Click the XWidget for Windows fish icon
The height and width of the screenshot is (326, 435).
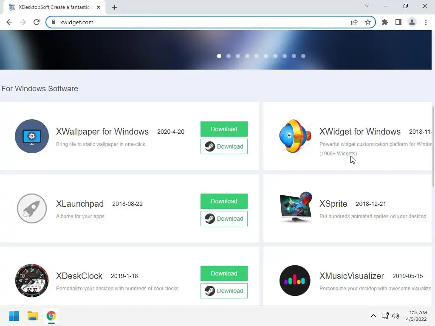[295, 136]
